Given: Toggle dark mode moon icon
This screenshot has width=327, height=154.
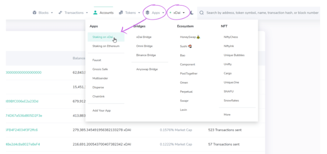Looking at the screenshot, I should click(192, 13).
